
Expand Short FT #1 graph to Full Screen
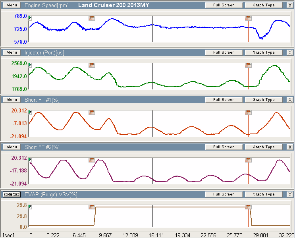tap(224, 100)
